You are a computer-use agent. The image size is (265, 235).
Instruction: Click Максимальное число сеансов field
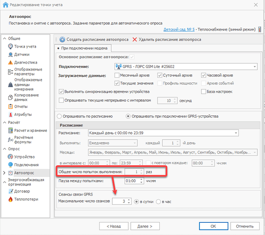[x=122, y=201]
